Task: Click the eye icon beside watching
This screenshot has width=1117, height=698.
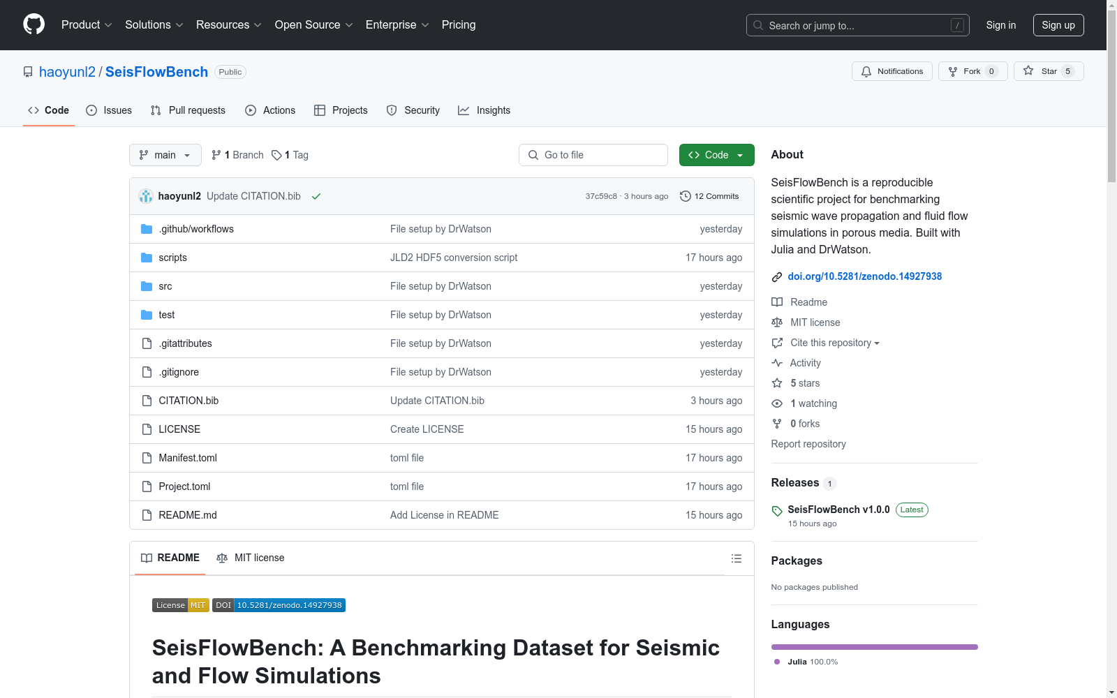Action: pyautogui.click(x=777, y=403)
